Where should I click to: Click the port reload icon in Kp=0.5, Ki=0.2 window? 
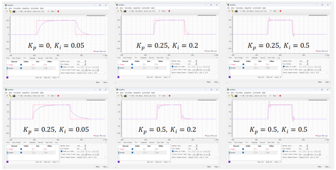(x=159, y=96)
